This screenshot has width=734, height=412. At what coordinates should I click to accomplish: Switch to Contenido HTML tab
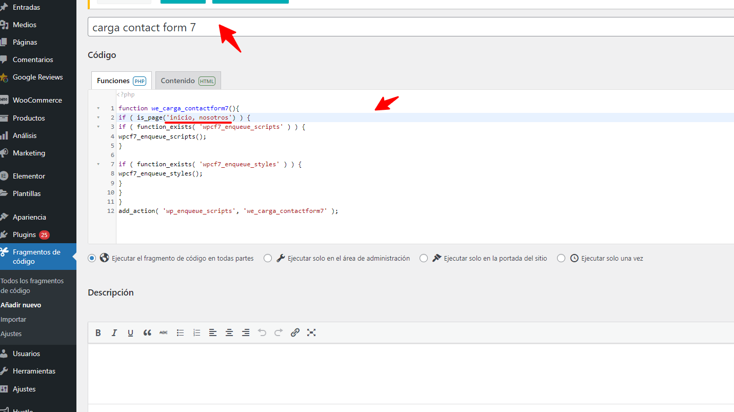[x=188, y=81]
